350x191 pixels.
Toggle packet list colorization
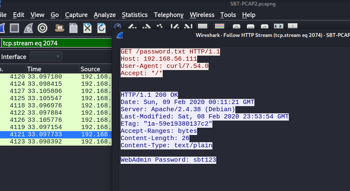pyautogui.click(x=220, y=26)
